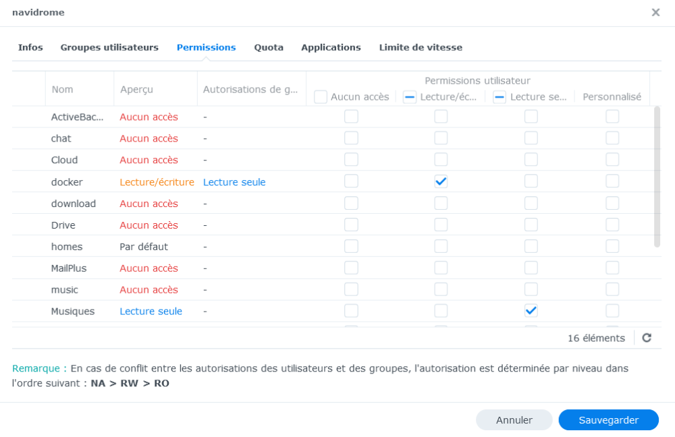Click the Sauvegarder button

click(x=609, y=419)
